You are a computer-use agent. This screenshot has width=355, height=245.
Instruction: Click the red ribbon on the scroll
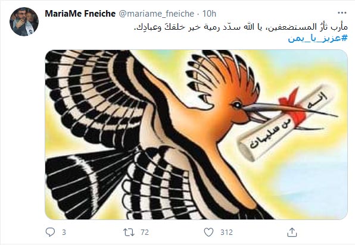(x=293, y=108)
